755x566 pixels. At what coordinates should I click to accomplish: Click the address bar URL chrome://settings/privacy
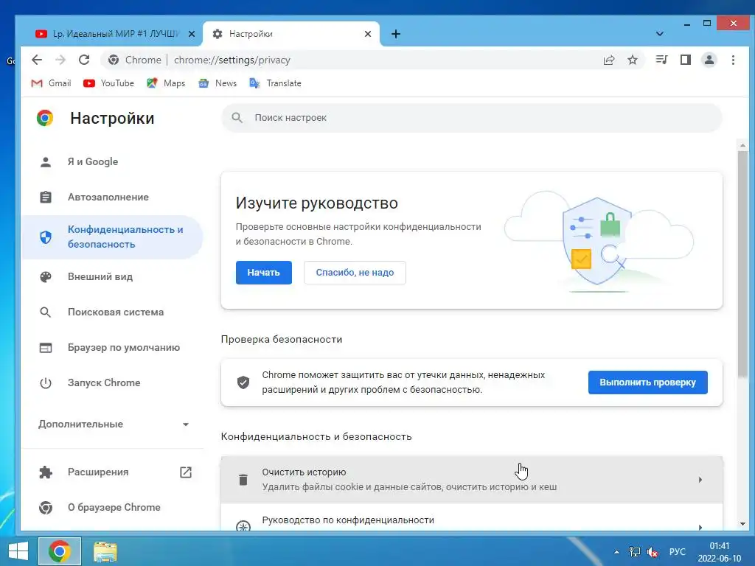pyautogui.click(x=232, y=60)
